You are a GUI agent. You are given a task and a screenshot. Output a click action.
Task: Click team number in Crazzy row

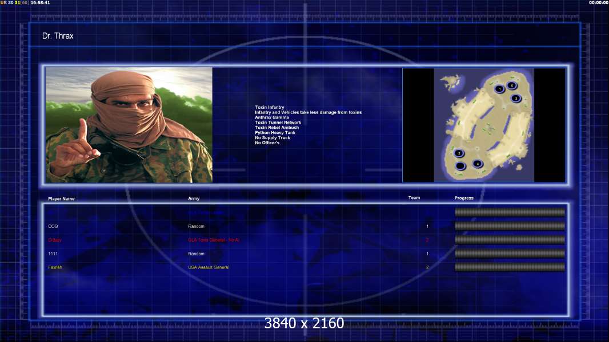tap(427, 240)
